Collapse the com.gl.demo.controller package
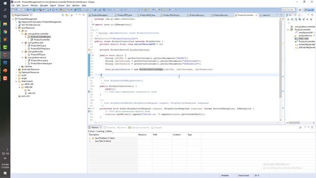The image size is (316, 178). click(x=23, y=34)
